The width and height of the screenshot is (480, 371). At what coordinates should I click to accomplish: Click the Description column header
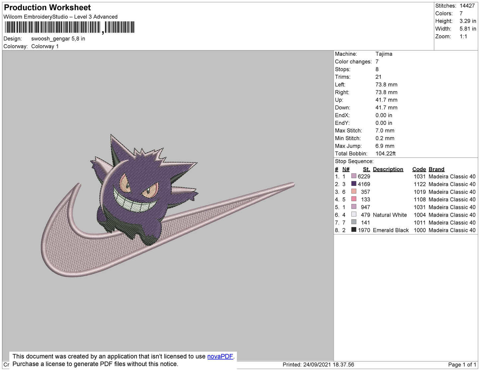tap(388, 169)
